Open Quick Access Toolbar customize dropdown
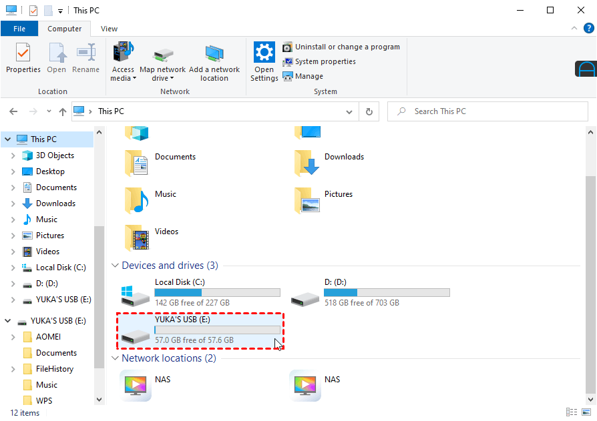This screenshot has width=597, height=421. coord(60,11)
